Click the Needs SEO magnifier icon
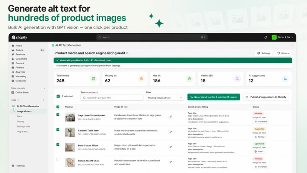This screenshot has height=173, width=307. coord(237,79)
